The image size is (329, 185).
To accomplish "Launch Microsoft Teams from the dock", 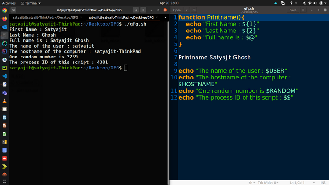I will pos(5,93).
